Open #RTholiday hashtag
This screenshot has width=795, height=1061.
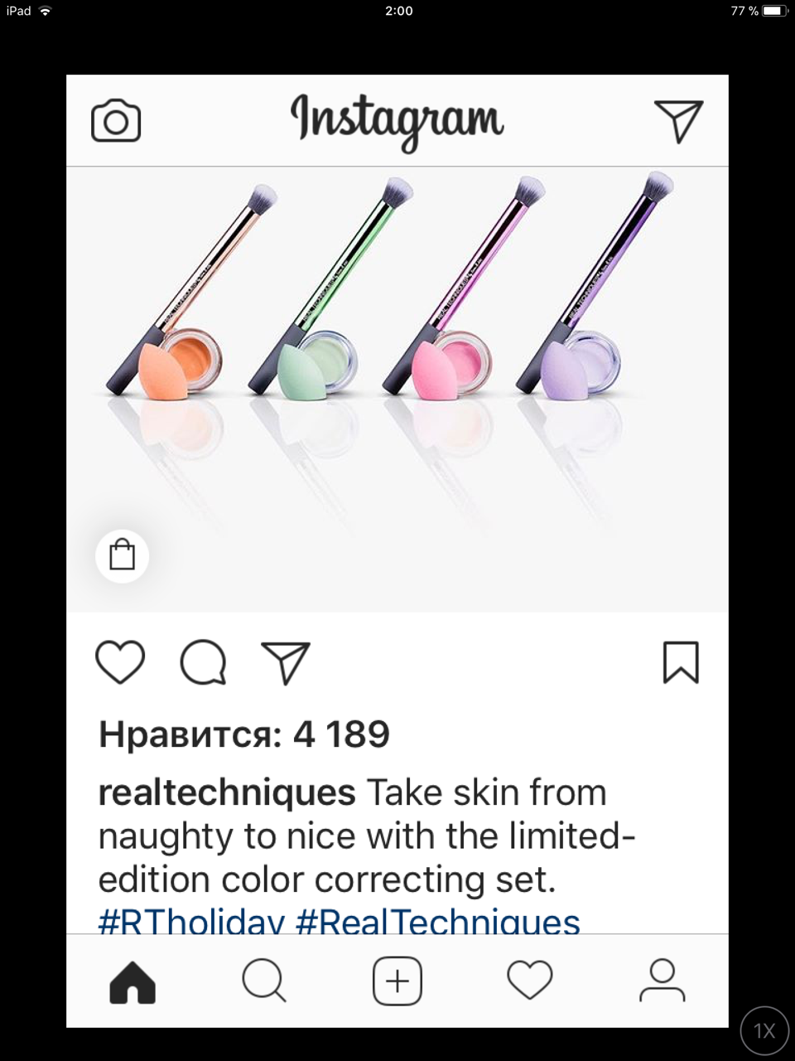click(191, 922)
